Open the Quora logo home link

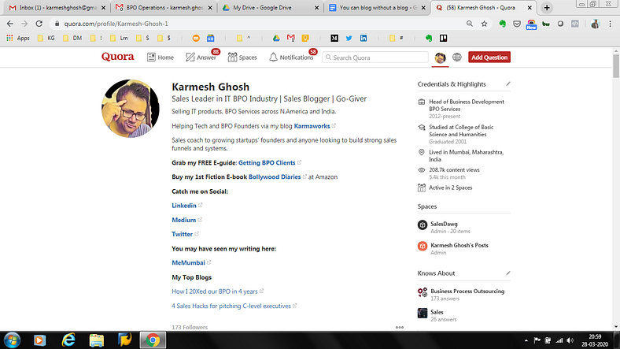(118, 57)
